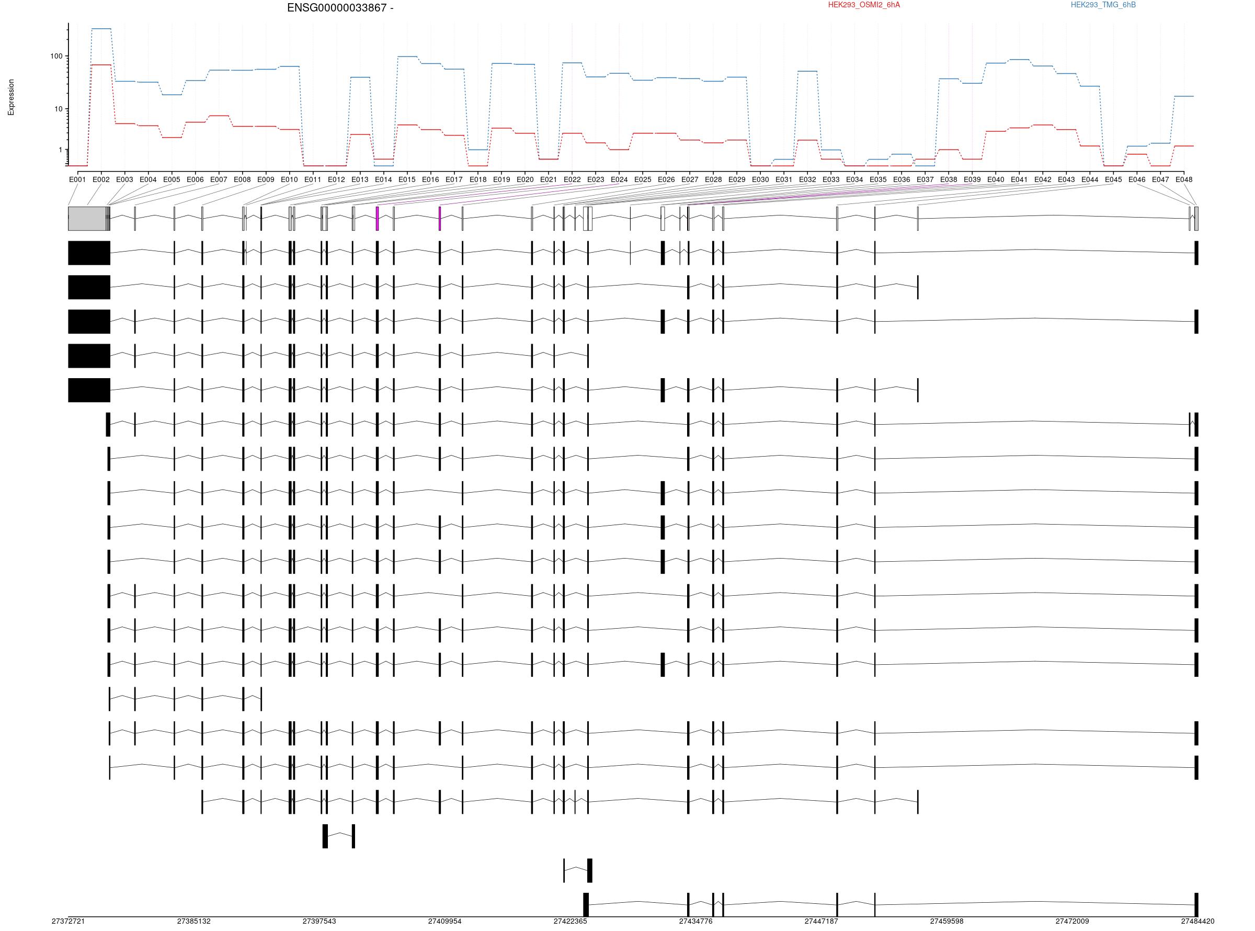Click exon label E046
The image size is (1255, 931).
(1137, 180)
